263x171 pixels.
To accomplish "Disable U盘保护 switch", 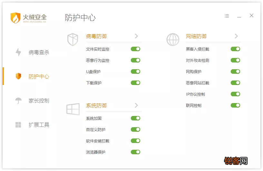I will [x=135, y=71].
